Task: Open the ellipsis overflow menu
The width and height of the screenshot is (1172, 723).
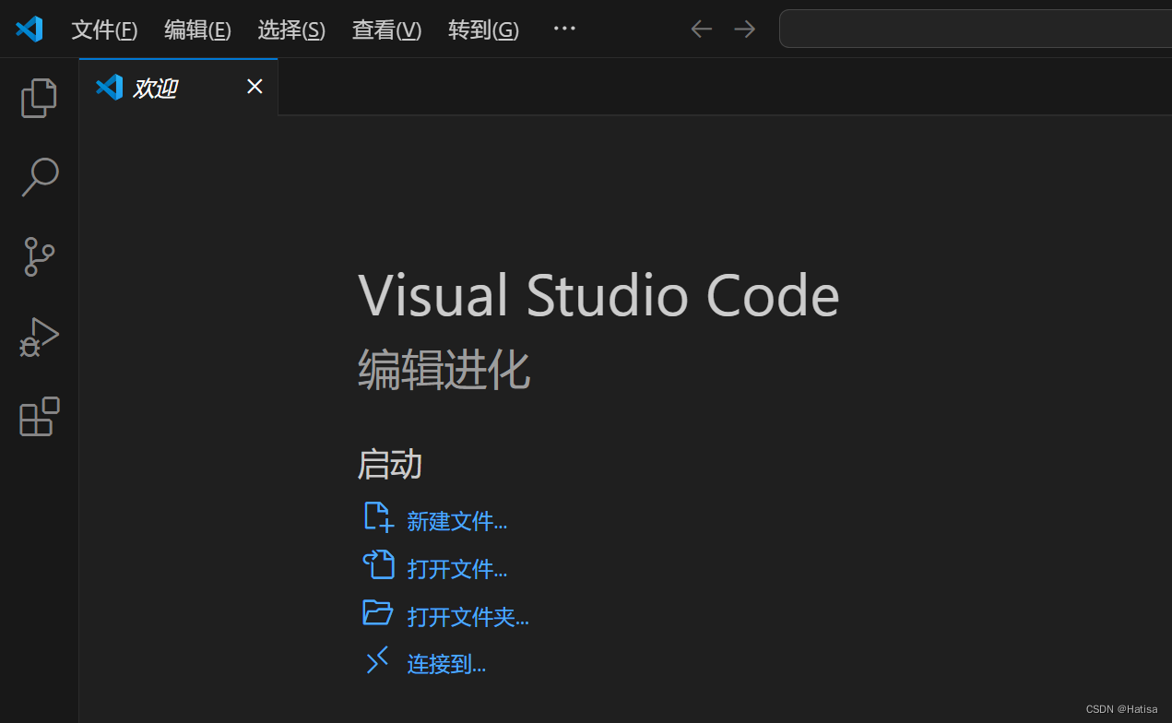Action: click(x=563, y=29)
